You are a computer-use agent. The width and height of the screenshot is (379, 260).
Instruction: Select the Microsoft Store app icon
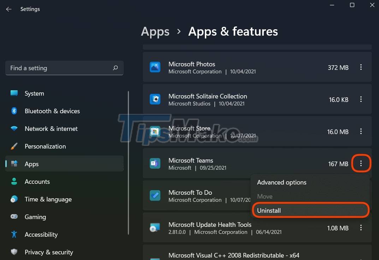(x=155, y=131)
